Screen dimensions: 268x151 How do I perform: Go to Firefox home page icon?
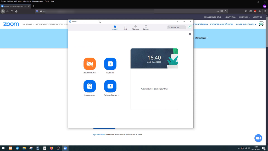click(x=16, y=11)
